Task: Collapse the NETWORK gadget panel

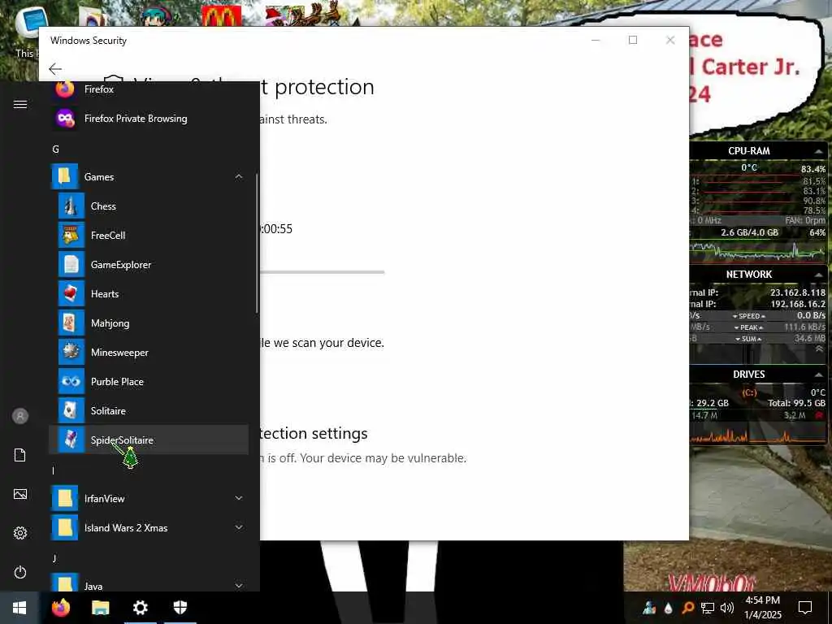Action: (x=818, y=275)
